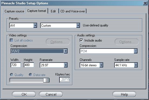
Task: Toggle the List all codecs checkbox
Action: [11, 40]
